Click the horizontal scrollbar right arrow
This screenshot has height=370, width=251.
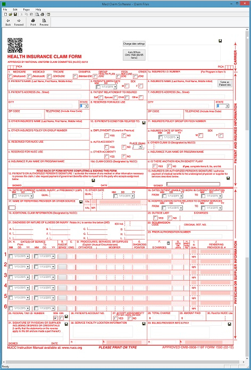coord(244,362)
